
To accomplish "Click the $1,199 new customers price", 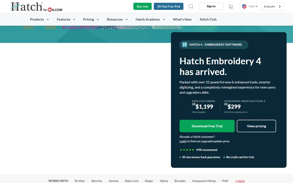I will point(203,106).
